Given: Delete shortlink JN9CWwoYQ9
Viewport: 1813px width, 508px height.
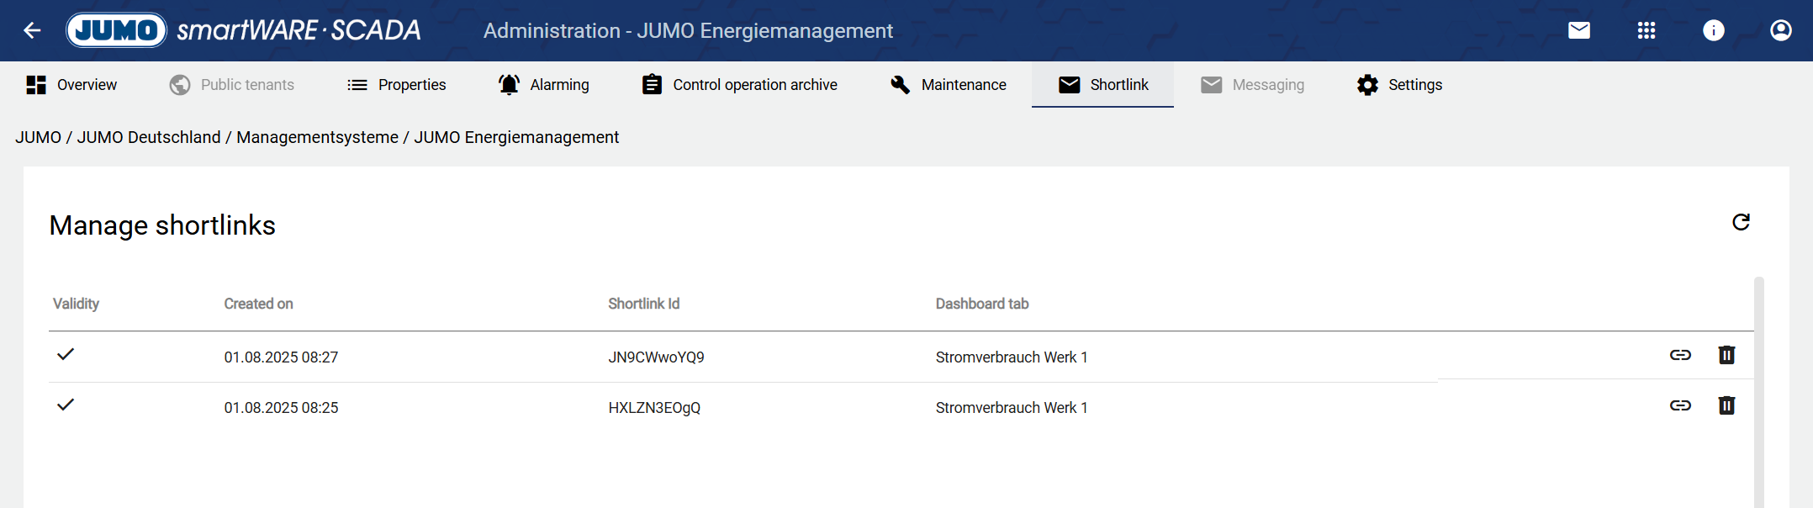Looking at the screenshot, I should coord(1726,356).
